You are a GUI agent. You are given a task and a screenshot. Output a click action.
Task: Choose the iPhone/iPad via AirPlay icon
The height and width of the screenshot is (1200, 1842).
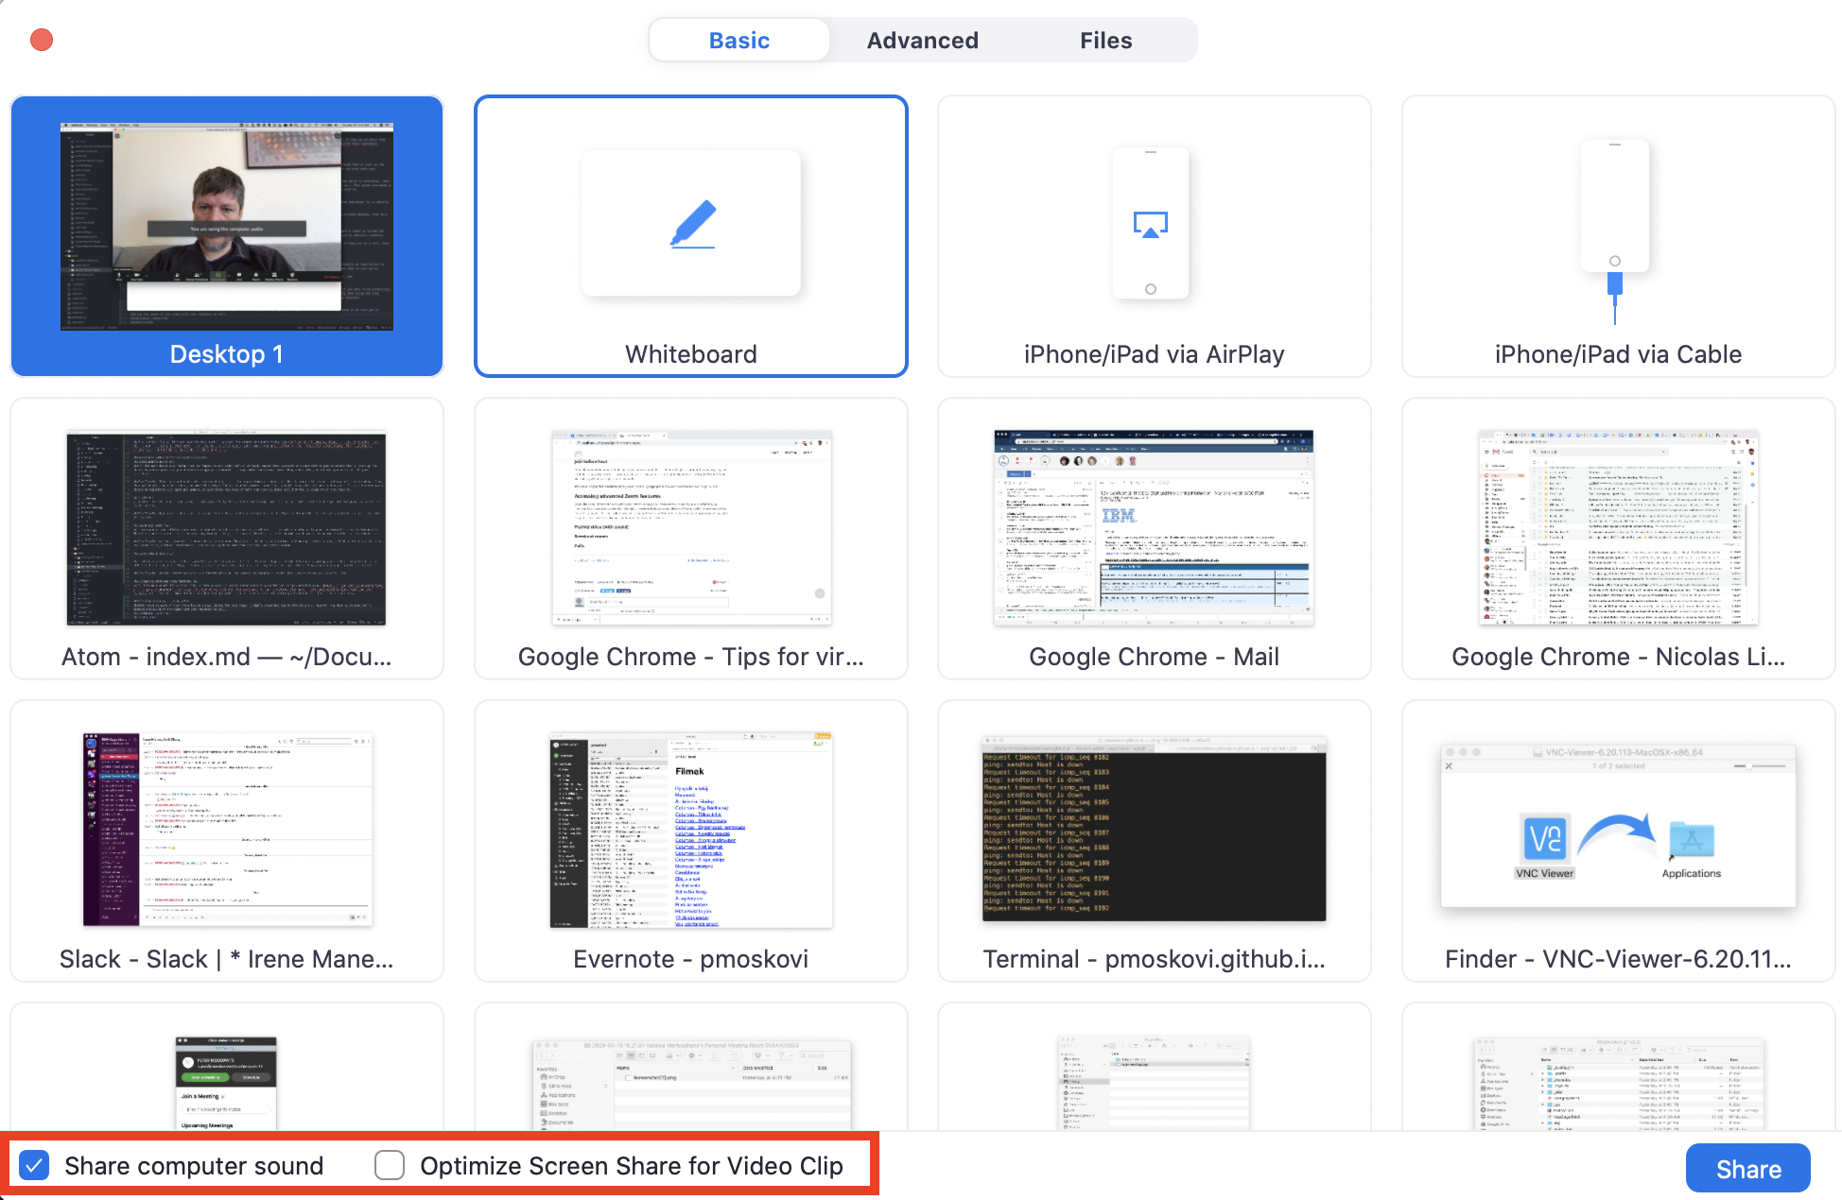[1151, 224]
